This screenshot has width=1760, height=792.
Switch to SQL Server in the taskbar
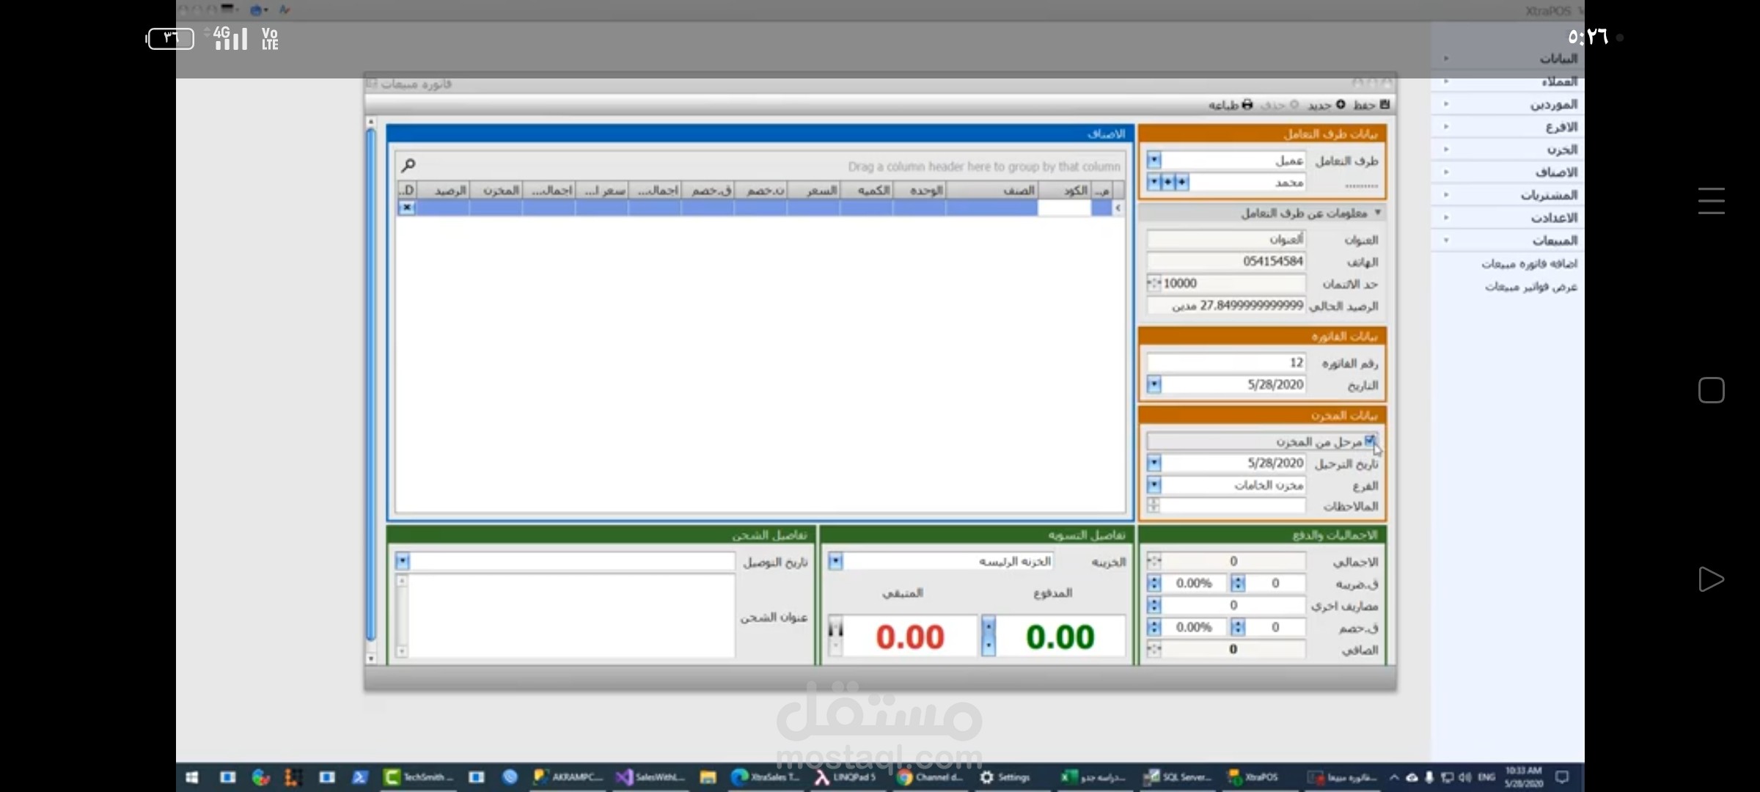click(x=1177, y=777)
